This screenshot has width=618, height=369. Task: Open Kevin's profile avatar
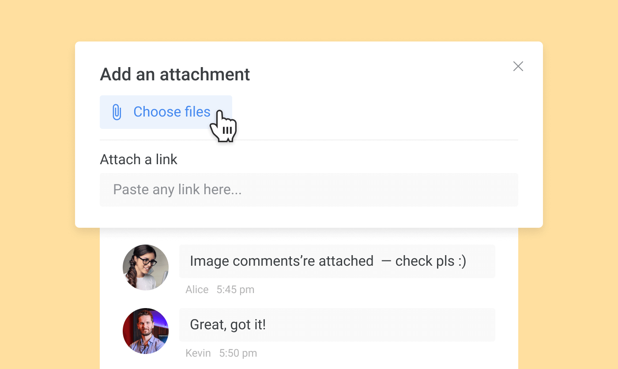[x=145, y=331]
